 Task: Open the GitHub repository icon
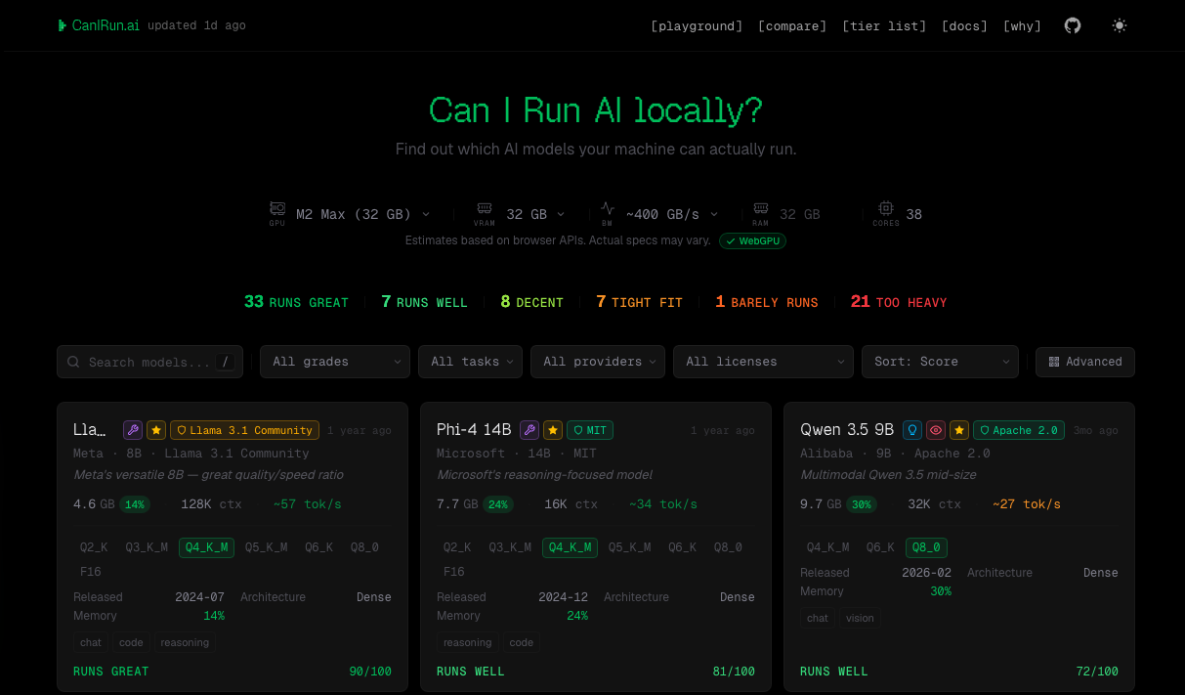1073,25
